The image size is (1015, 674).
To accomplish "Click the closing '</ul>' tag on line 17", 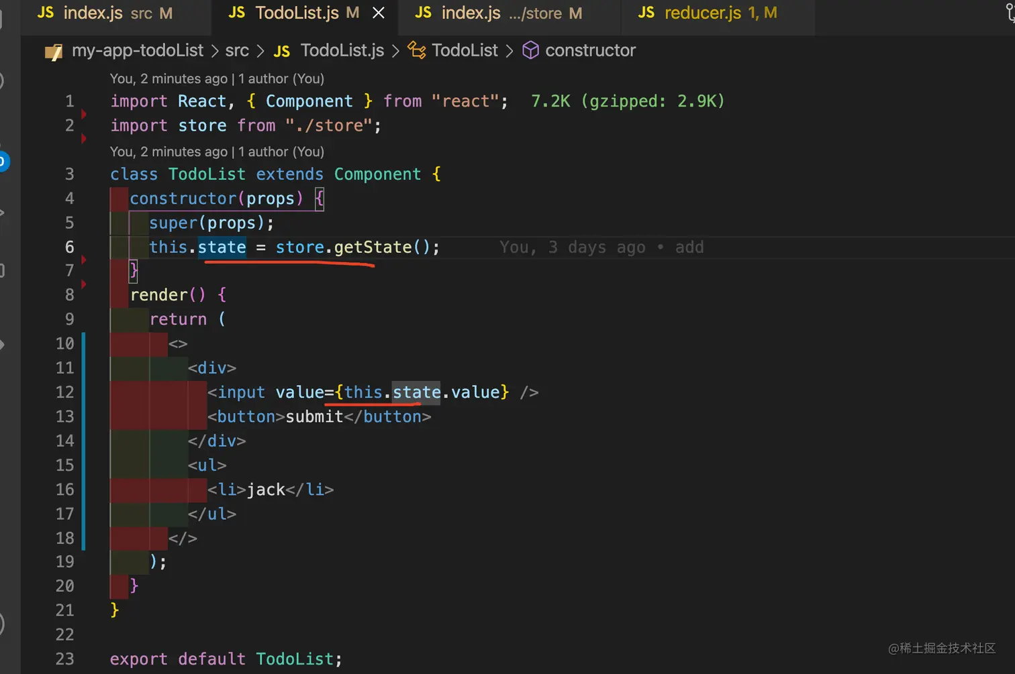I will (212, 514).
